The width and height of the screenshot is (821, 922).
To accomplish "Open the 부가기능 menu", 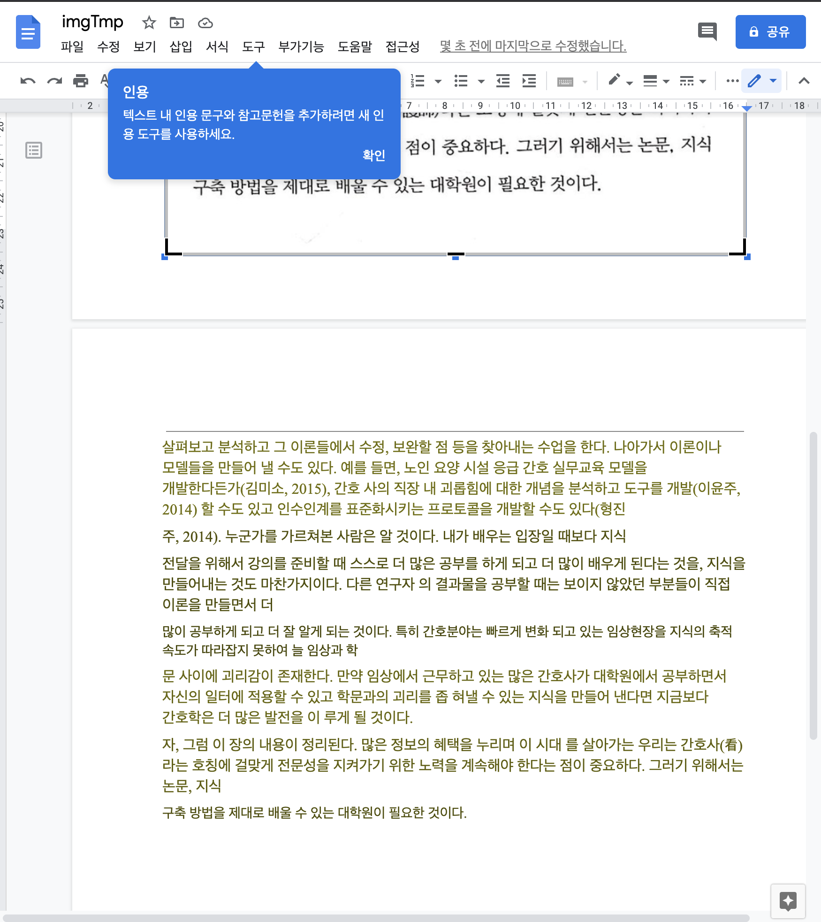I will [x=301, y=46].
